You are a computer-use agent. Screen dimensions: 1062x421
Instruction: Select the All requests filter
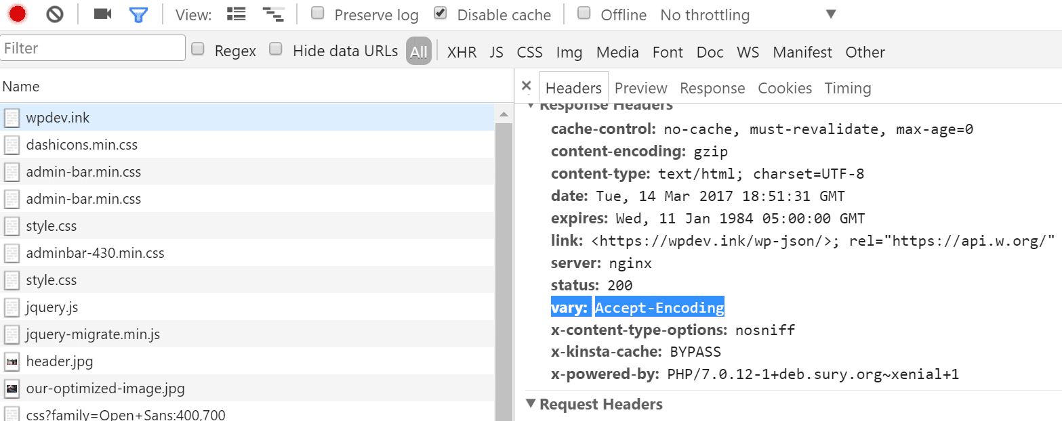pyautogui.click(x=418, y=51)
